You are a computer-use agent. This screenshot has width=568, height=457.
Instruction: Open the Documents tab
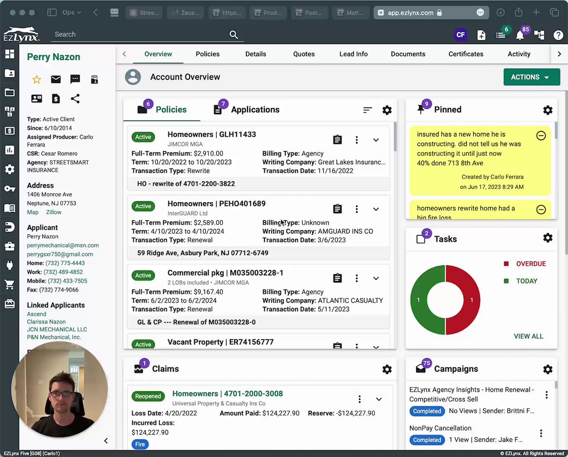(x=408, y=54)
